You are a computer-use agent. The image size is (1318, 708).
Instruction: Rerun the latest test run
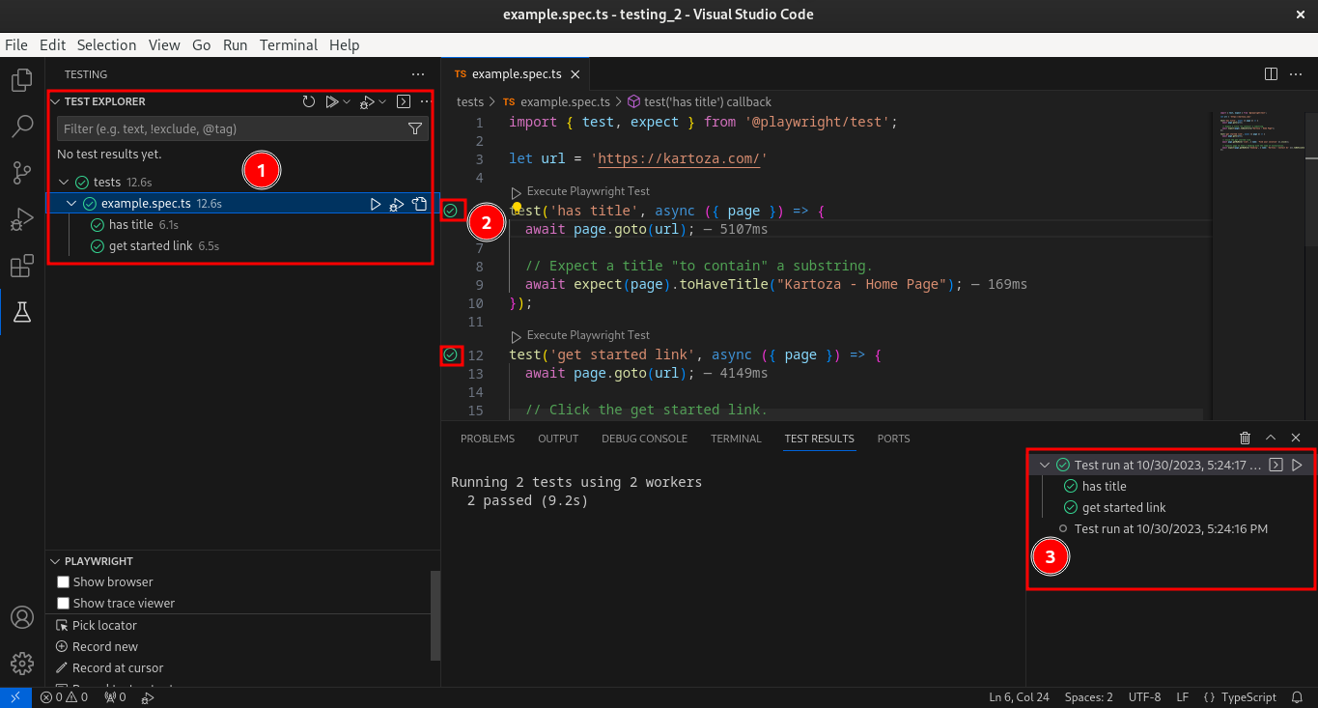tap(1297, 466)
